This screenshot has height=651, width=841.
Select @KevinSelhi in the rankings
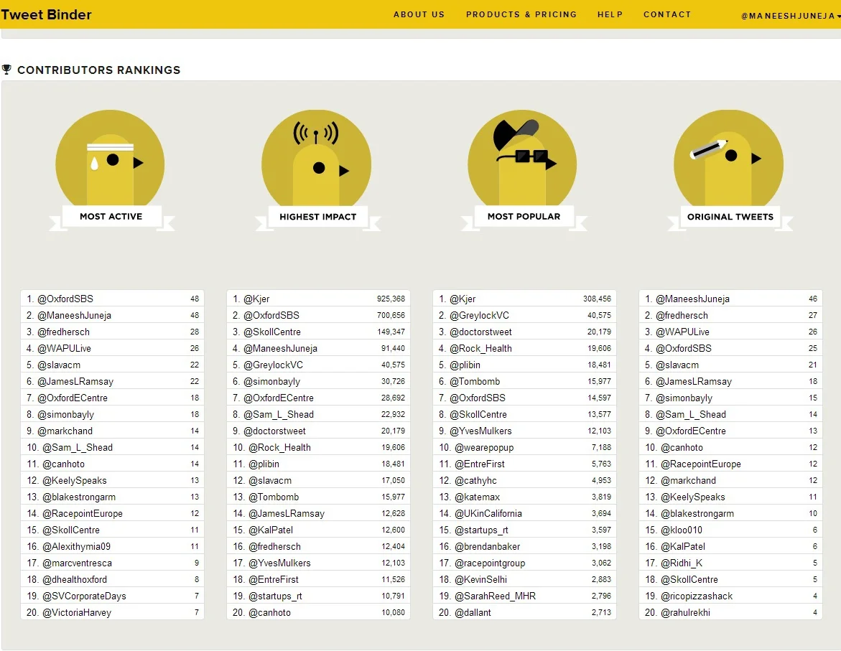(x=480, y=580)
